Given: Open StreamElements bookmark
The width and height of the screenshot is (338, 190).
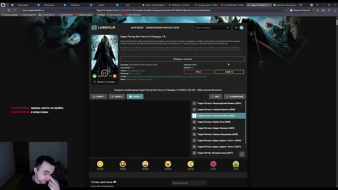Looking at the screenshot, I should 65,15.
